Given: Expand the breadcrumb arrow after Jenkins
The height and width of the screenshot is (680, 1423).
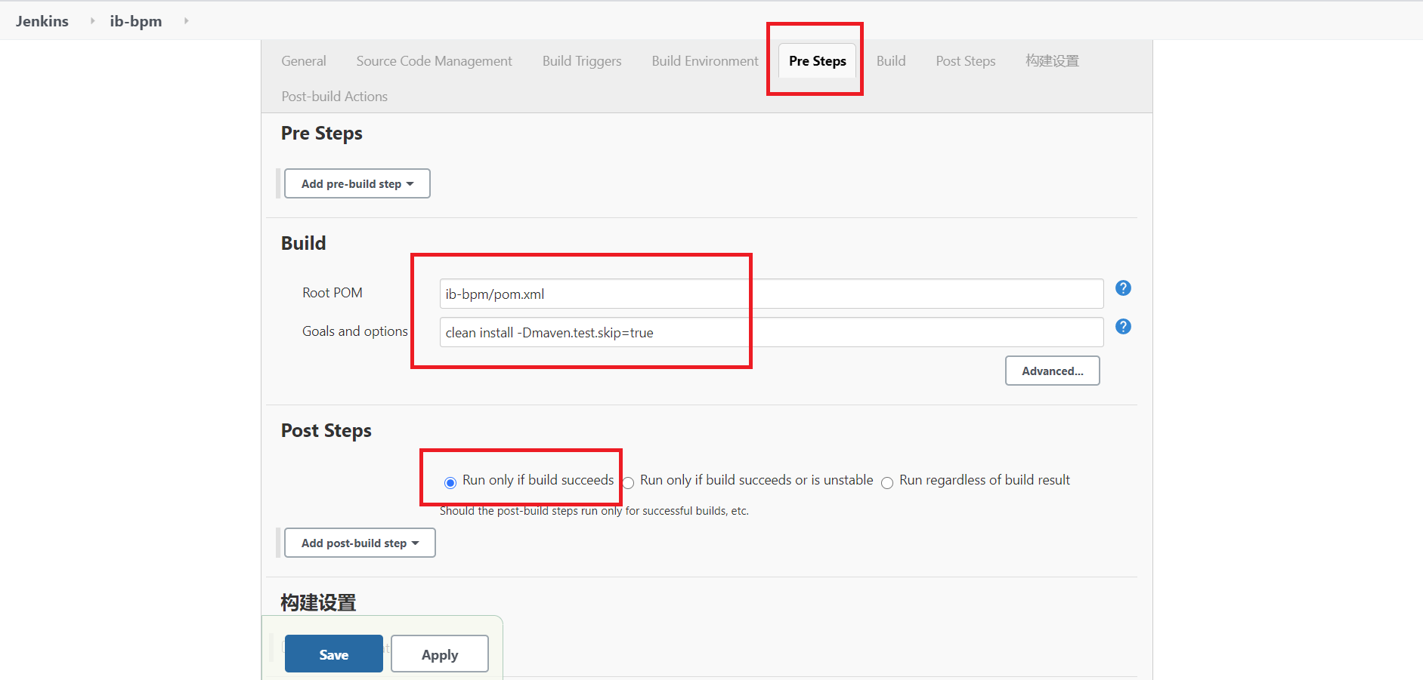Looking at the screenshot, I should tap(92, 21).
